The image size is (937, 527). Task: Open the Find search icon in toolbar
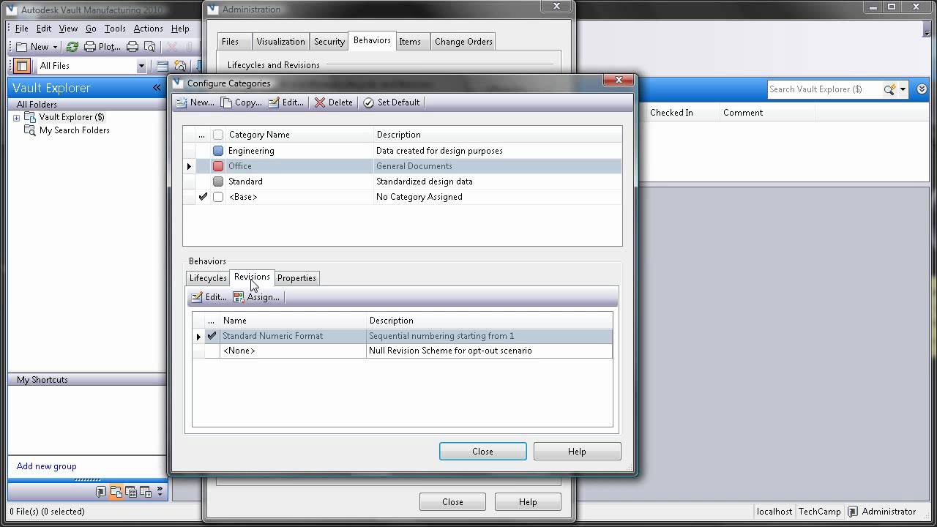(180, 66)
